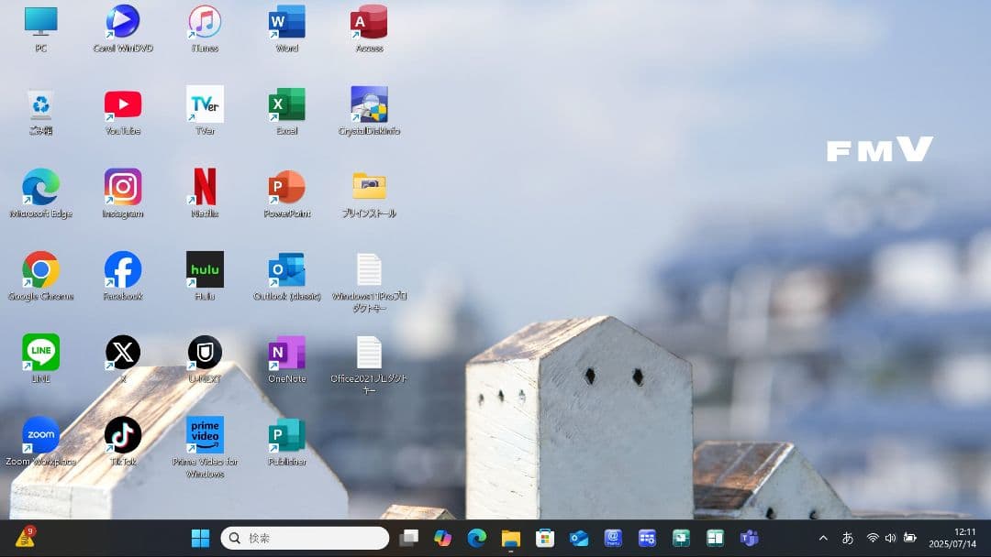Open the @menu app in taskbar
Image resolution: width=991 pixels, height=557 pixels.
pos(613,538)
